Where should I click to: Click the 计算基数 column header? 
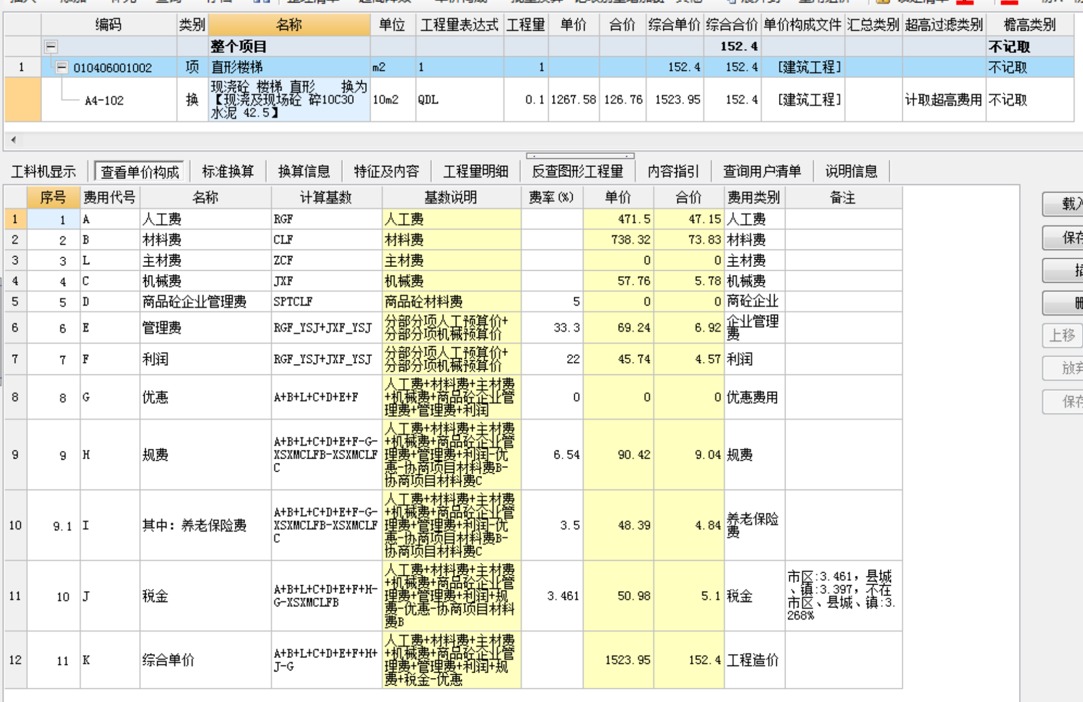tap(326, 197)
